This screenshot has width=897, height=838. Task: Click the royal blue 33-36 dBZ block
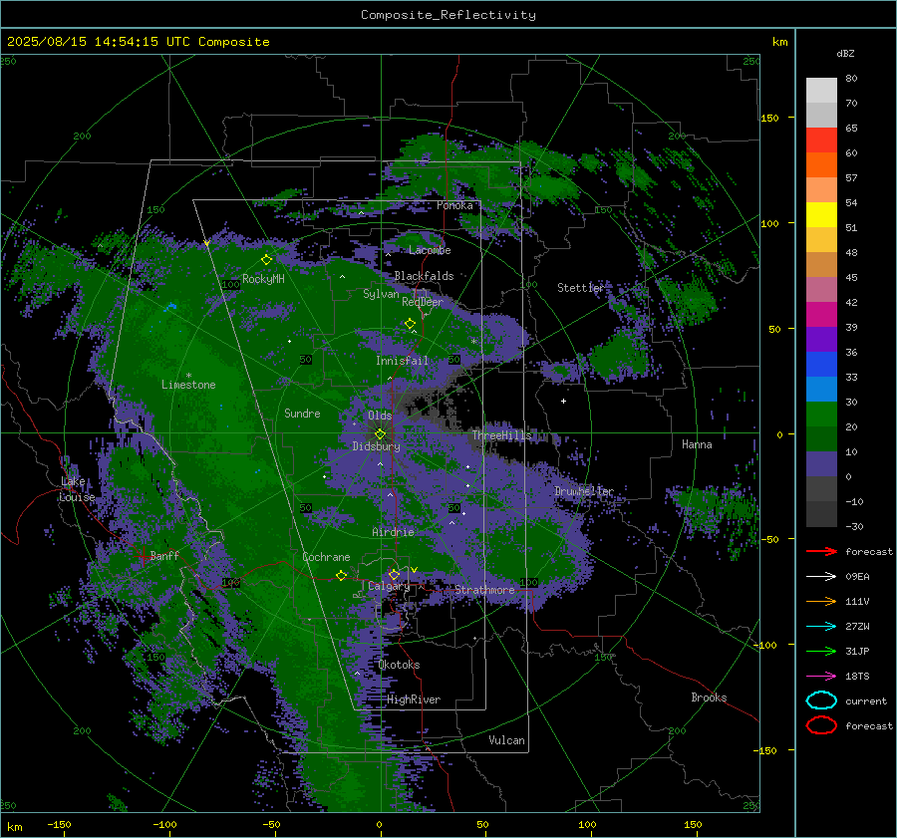click(x=821, y=365)
